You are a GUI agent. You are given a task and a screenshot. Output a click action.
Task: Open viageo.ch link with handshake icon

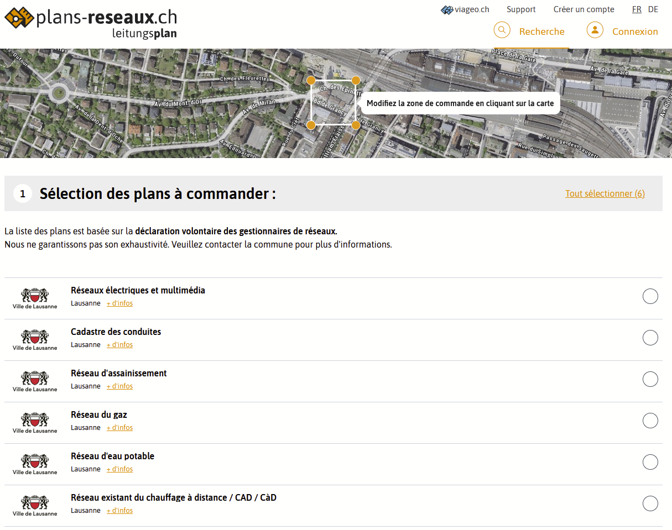(x=465, y=9)
